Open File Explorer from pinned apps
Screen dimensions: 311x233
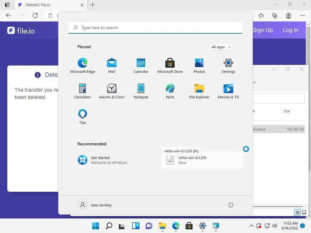point(199,91)
